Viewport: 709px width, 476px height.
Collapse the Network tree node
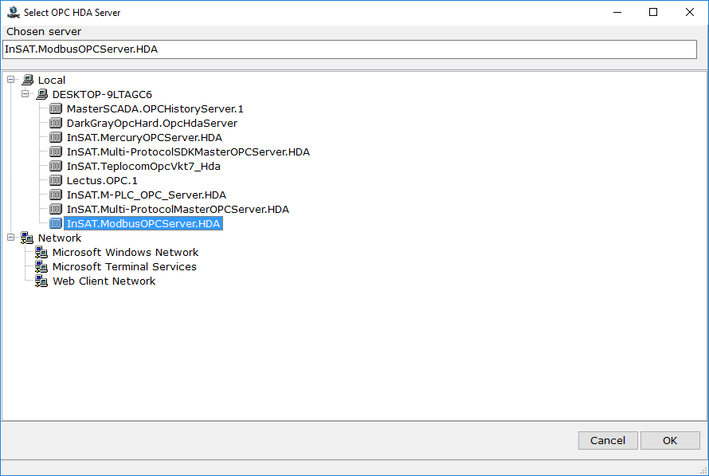tap(11, 238)
